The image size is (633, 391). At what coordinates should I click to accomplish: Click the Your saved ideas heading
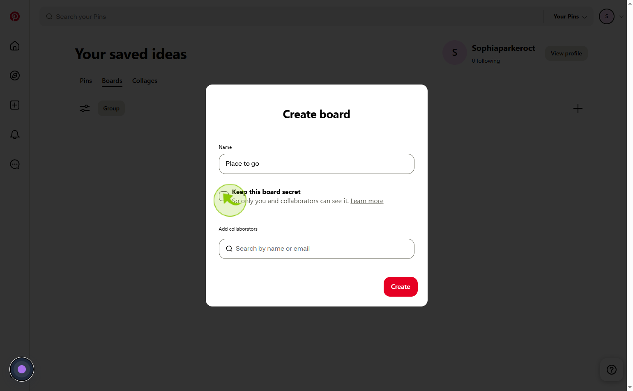pyautogui.click(x=131, y=54)
